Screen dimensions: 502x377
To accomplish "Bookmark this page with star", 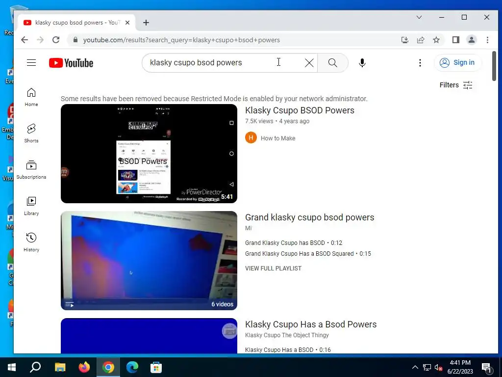I will [436, 40].
